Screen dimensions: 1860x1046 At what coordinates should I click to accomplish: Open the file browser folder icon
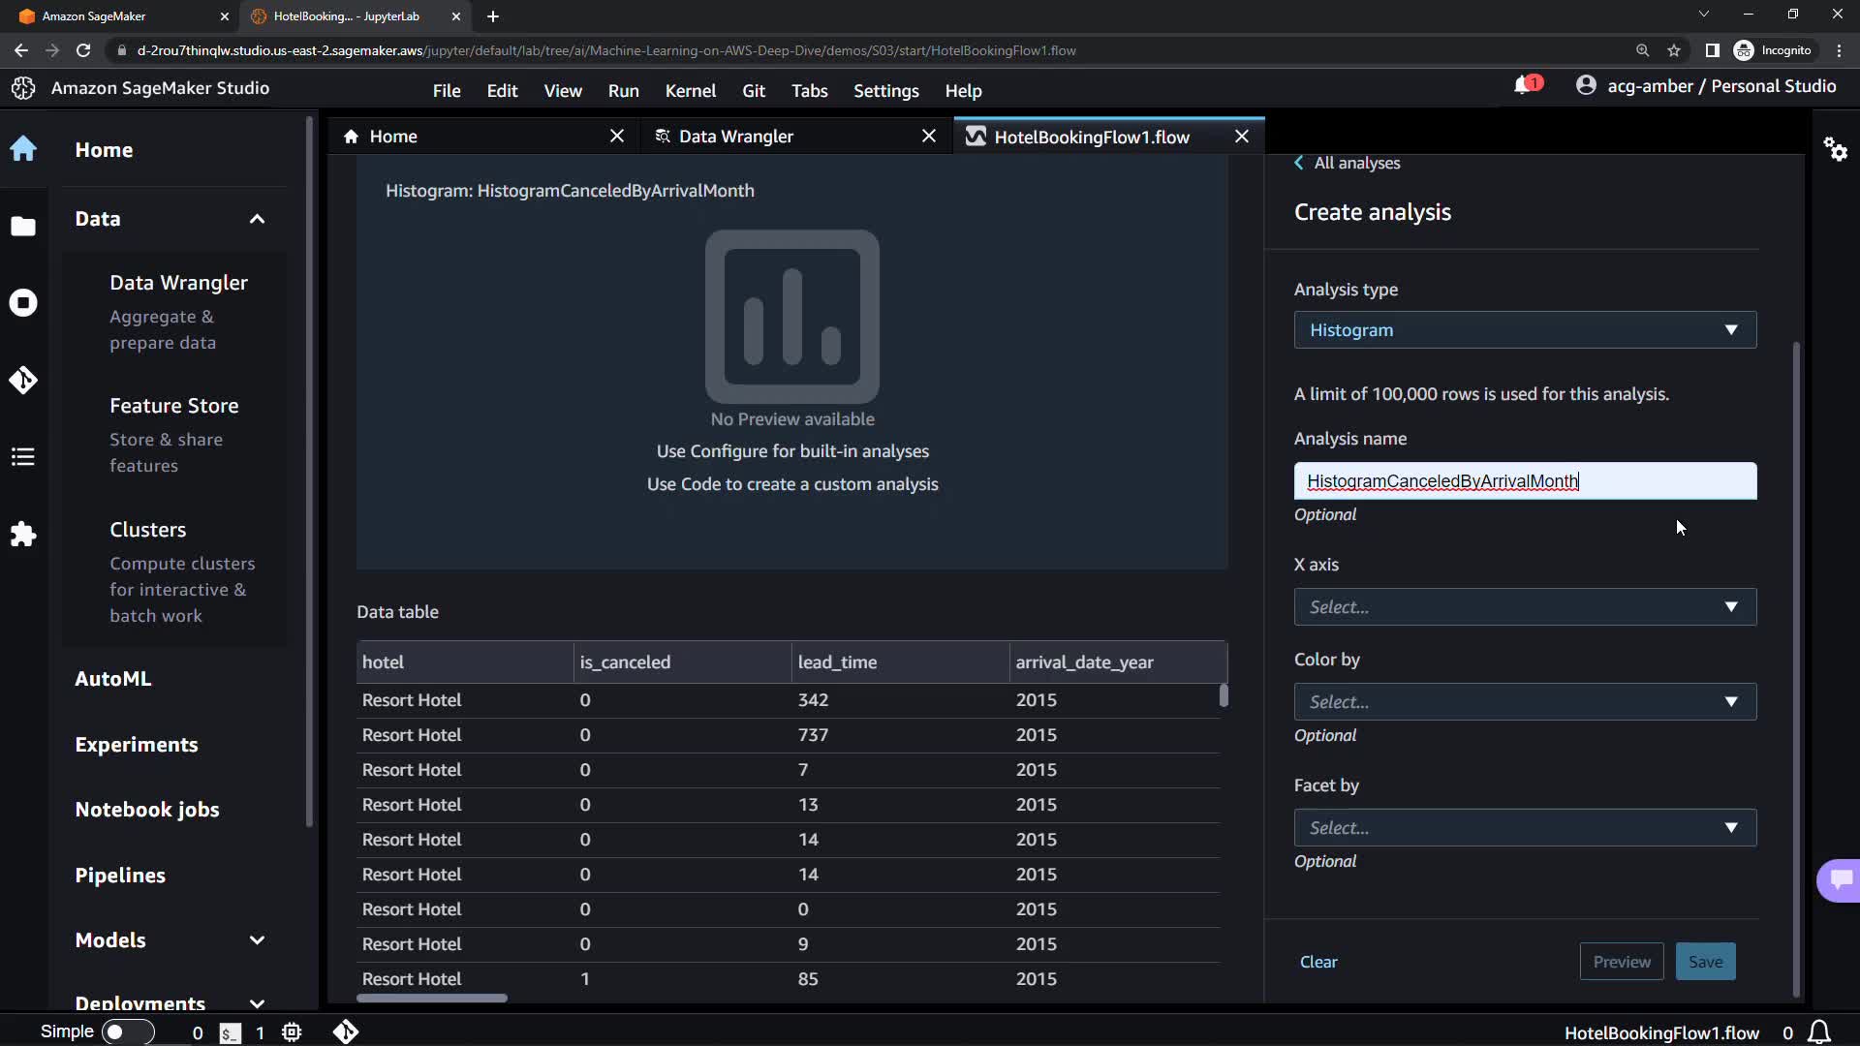23,227
